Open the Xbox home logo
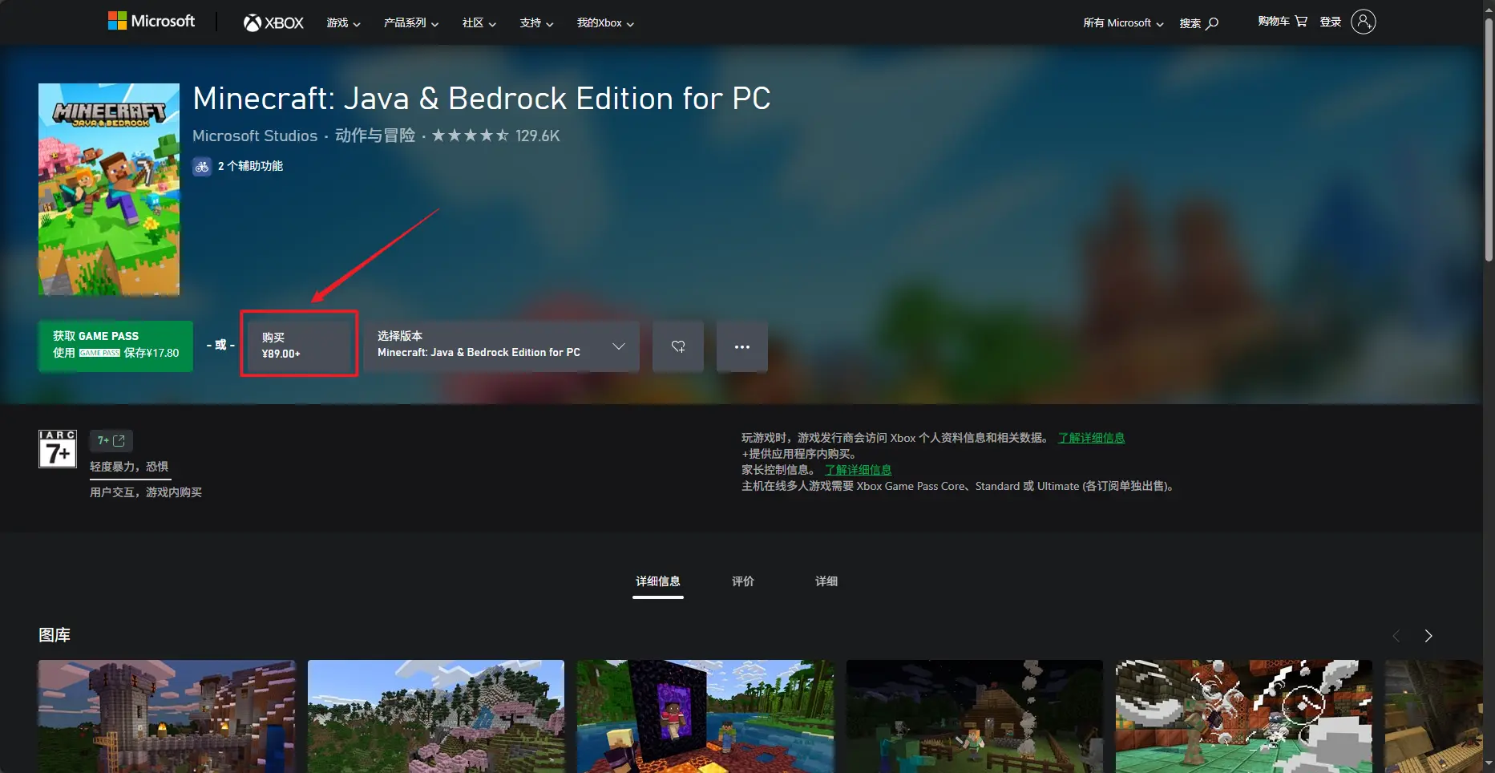The width and height of the screenshot is (1495, 773). point(273,23)
